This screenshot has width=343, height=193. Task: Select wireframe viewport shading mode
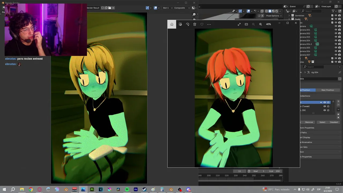(x=266, y=11)
